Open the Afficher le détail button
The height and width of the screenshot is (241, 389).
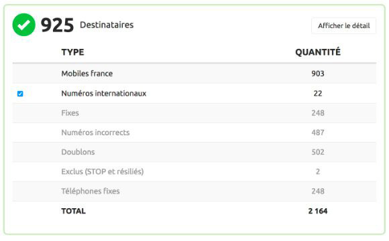(343, 25)
